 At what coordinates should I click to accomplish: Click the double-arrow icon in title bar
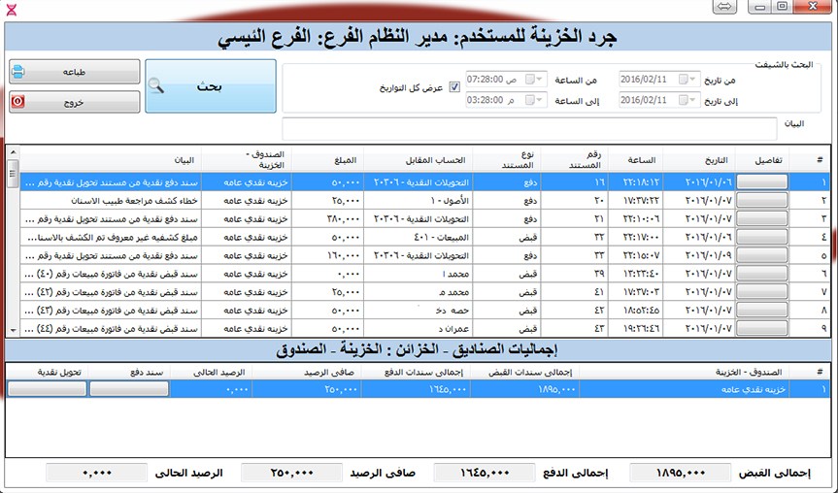coord(724,7)
